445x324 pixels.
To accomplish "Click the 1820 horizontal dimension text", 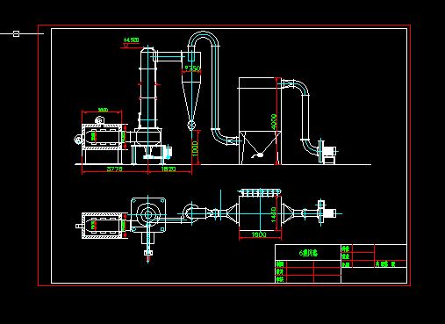I will 169,169.
